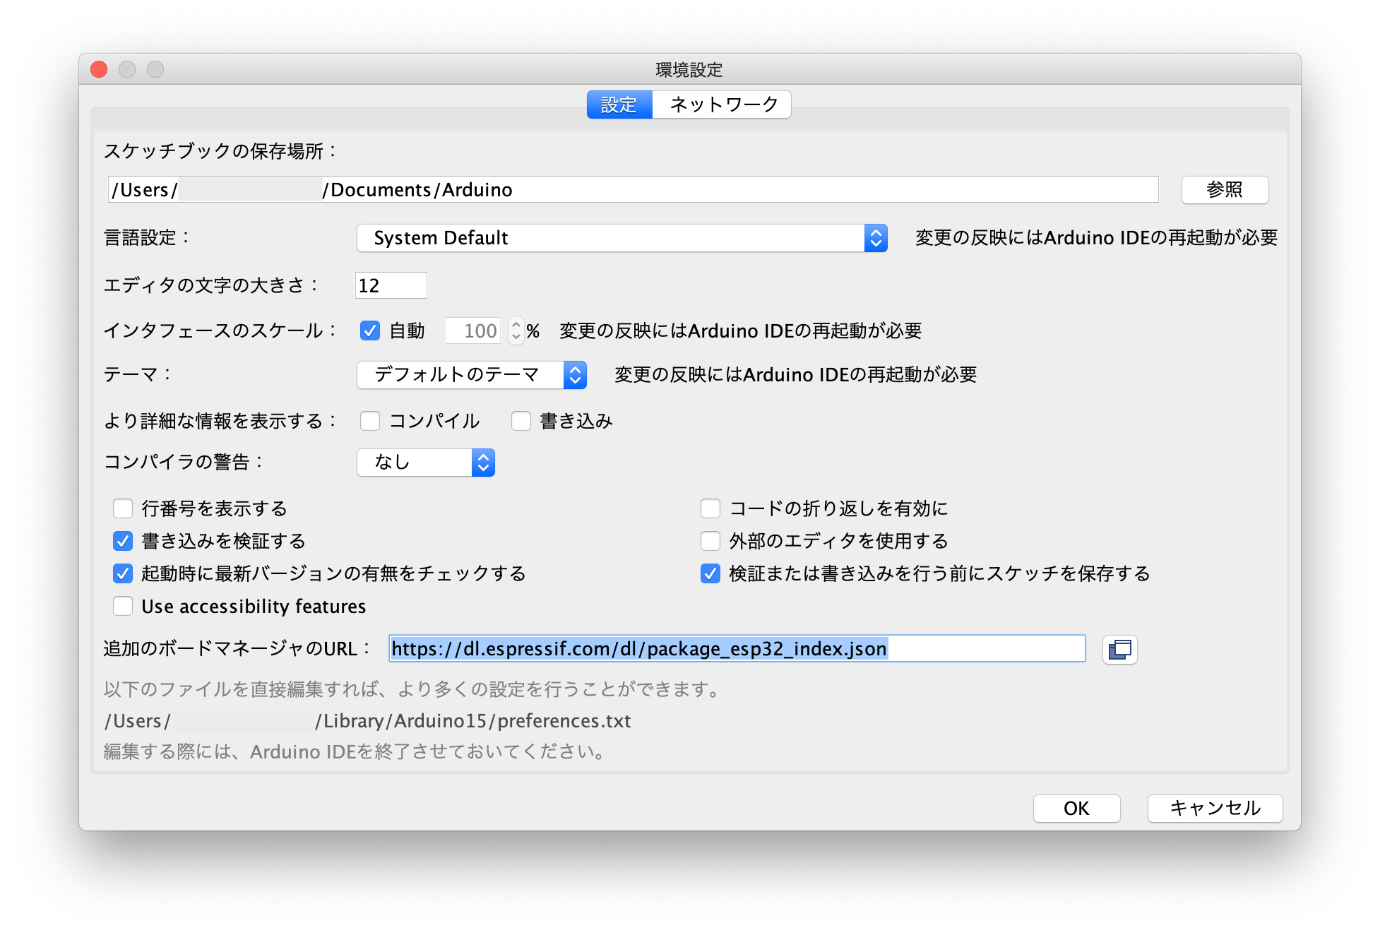Enable 外部のエディタを使用する checkbox

pyautogui.click(x=710, y=541)
